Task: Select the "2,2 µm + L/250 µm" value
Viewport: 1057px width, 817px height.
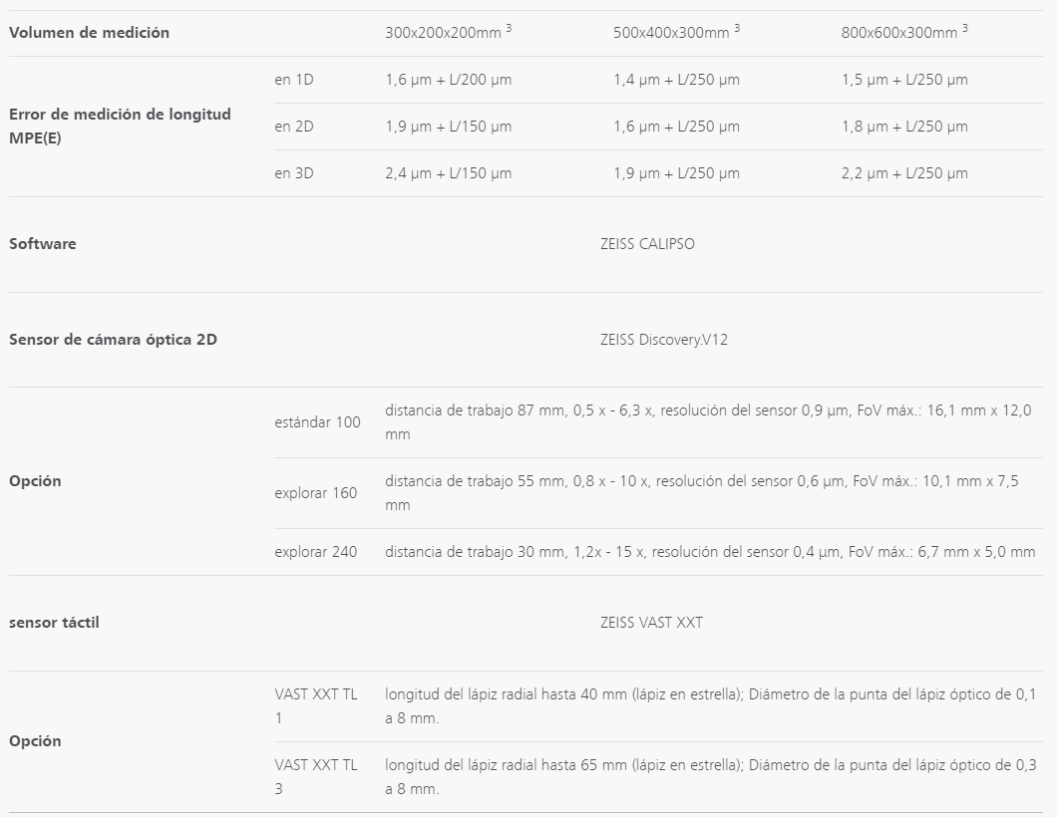Action: pos(904,173)
